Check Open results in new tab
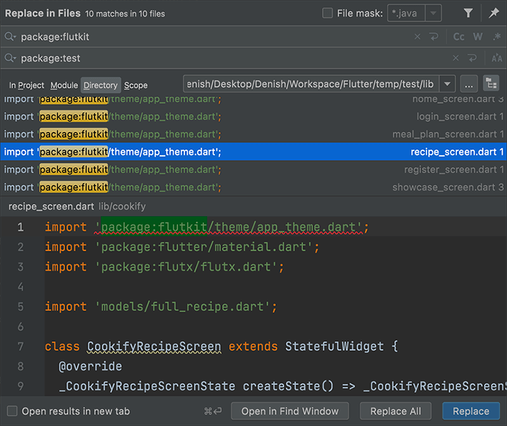507x426 pixels. (x=12, y=411)
